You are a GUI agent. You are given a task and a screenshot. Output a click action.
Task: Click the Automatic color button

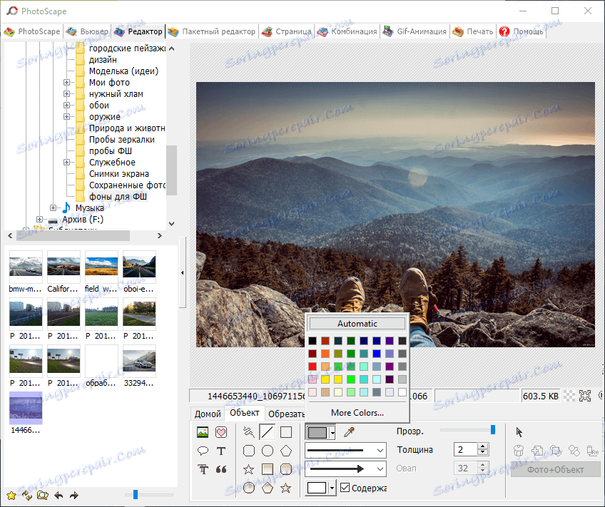click(356, 323)
